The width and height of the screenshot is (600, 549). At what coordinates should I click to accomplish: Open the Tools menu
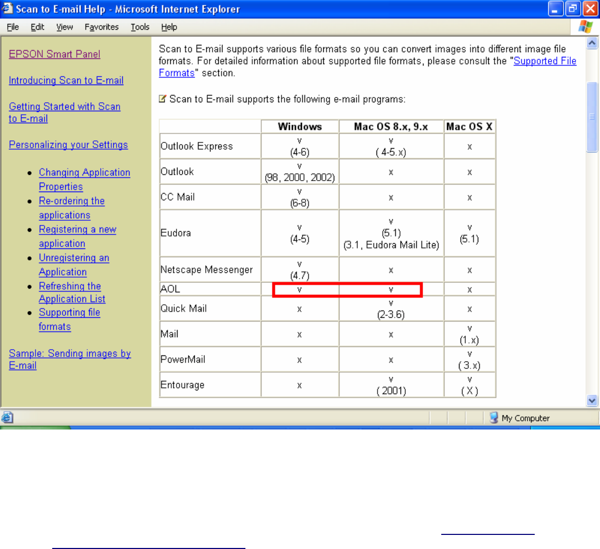[139, 27]
